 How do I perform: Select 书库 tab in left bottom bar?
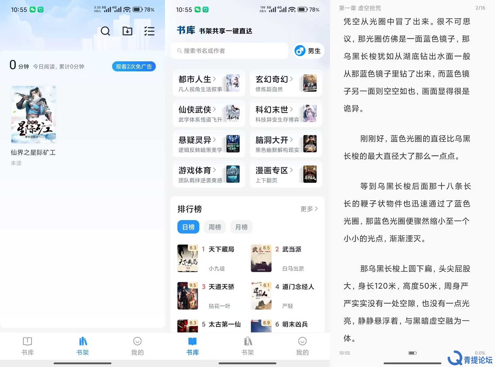[x=27, y=346]
